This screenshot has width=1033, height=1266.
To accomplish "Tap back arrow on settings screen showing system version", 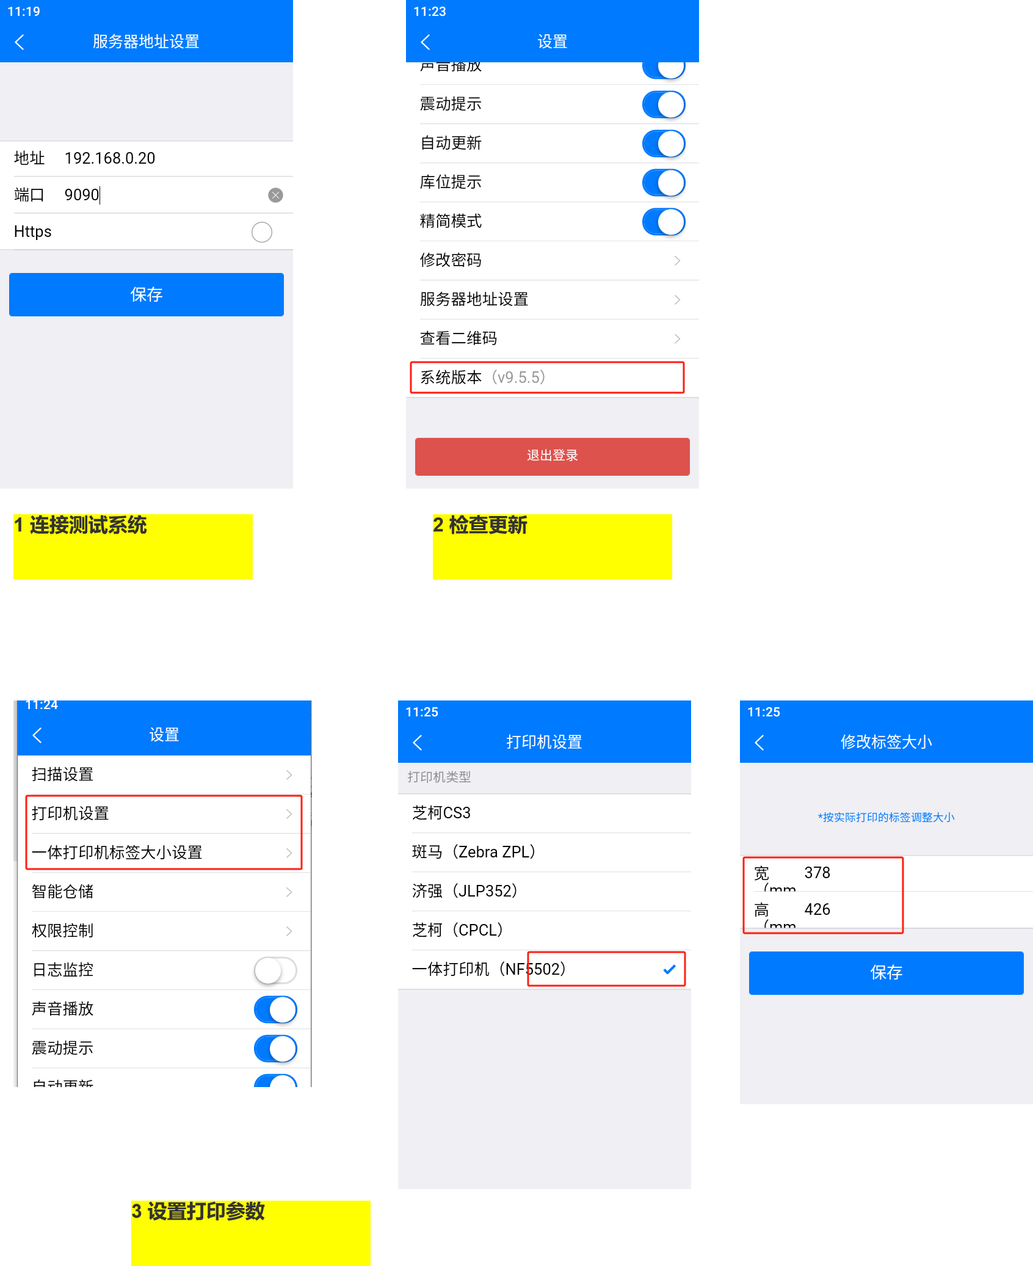I will tap(426, 42).
